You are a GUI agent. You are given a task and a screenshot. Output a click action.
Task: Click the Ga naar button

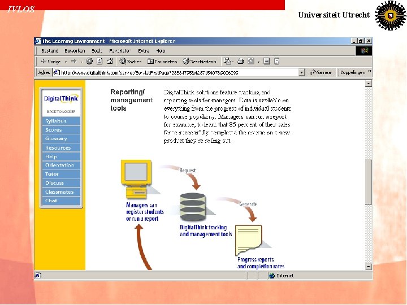coord(321,72)
